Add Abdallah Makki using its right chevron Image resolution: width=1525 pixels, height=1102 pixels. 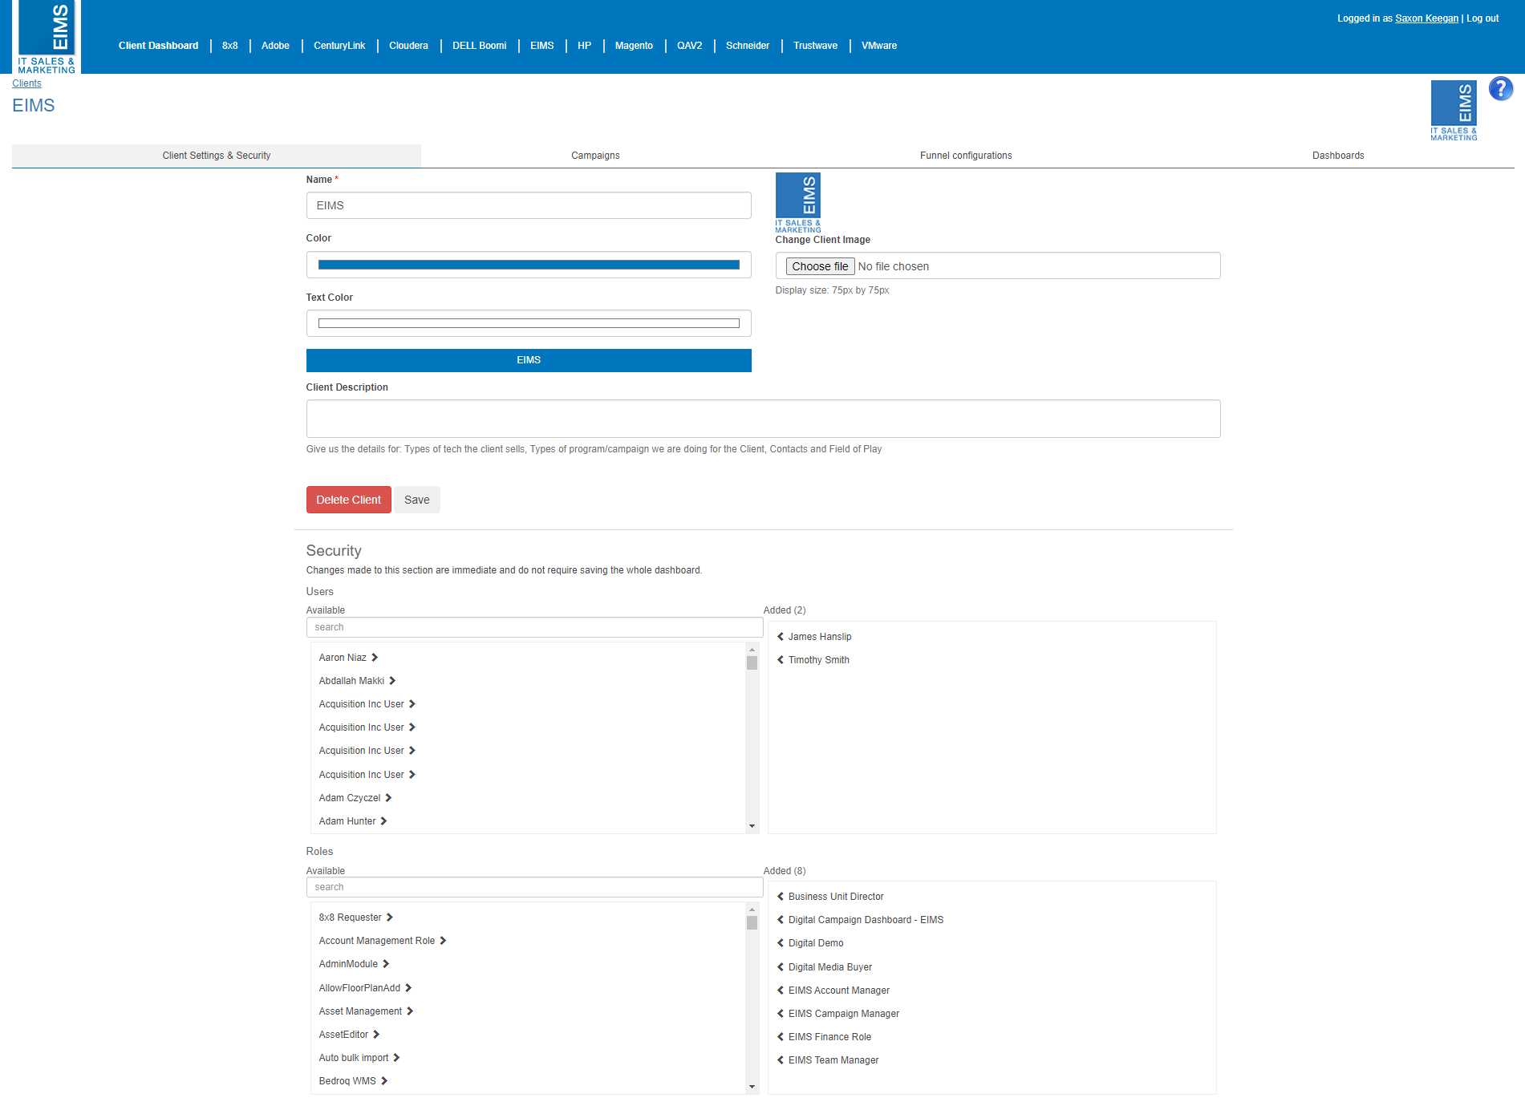(392, 681)
